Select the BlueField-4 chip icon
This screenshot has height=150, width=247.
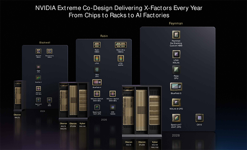pos(97,82)
